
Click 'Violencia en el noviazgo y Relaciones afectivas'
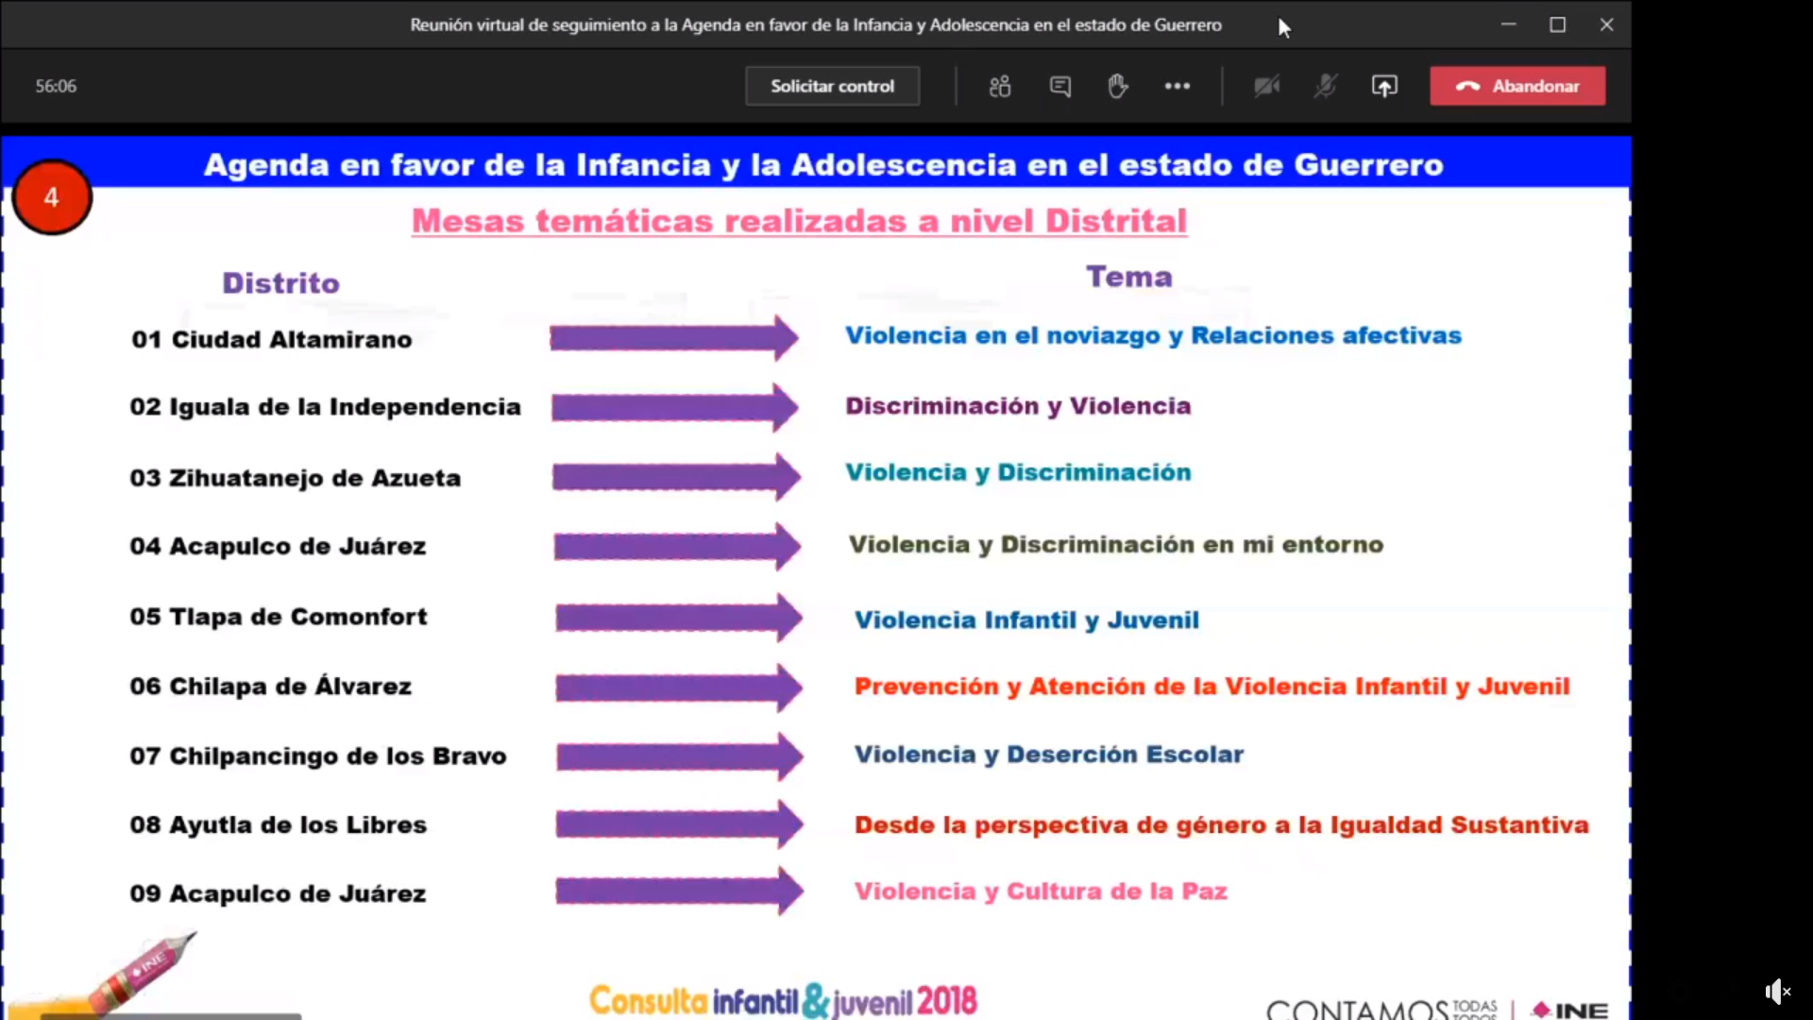pyautogui.click(x=1153, y=335)
